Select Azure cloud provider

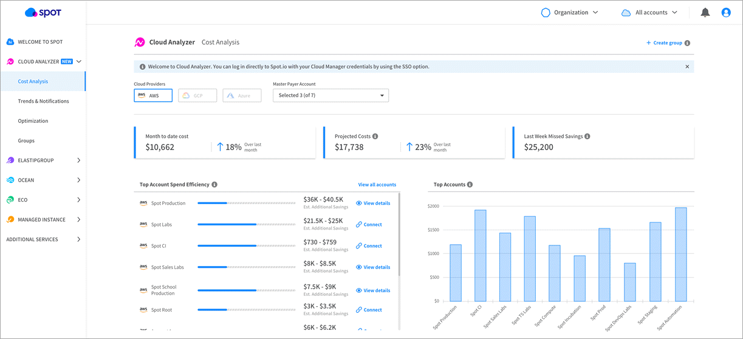pos(242,95)
